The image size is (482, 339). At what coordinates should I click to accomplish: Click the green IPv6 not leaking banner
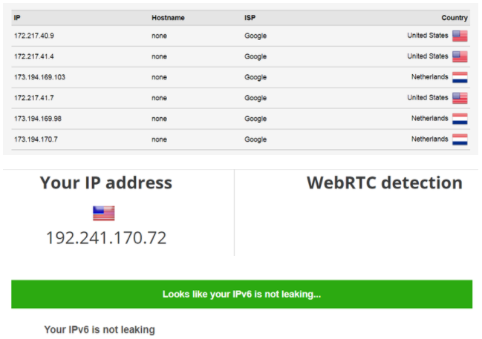pos(241,294)
